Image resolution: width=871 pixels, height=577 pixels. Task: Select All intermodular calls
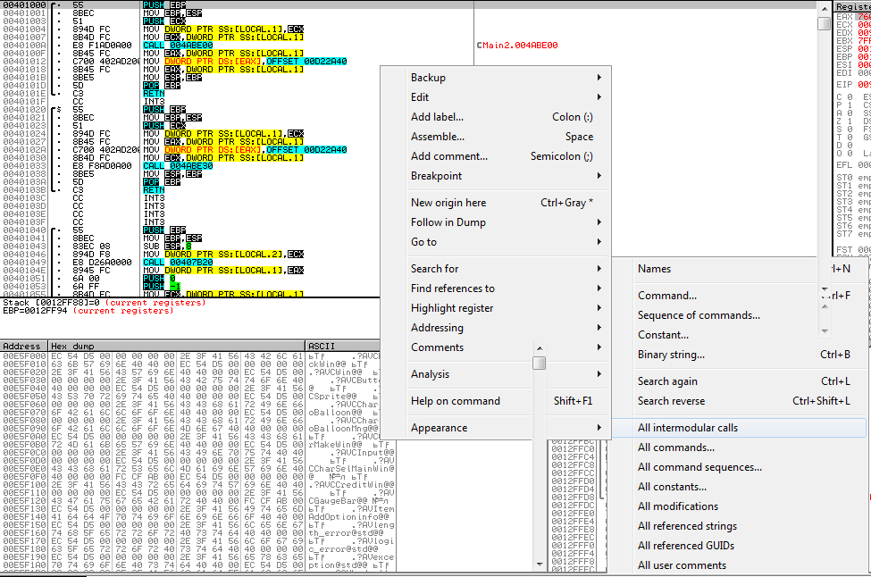688,428
